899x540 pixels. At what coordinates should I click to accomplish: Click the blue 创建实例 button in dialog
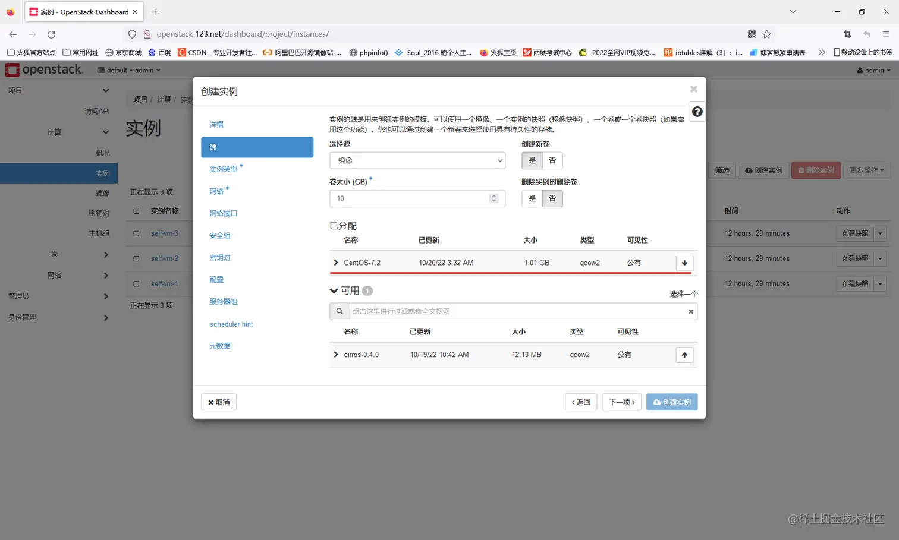(672, 402)
